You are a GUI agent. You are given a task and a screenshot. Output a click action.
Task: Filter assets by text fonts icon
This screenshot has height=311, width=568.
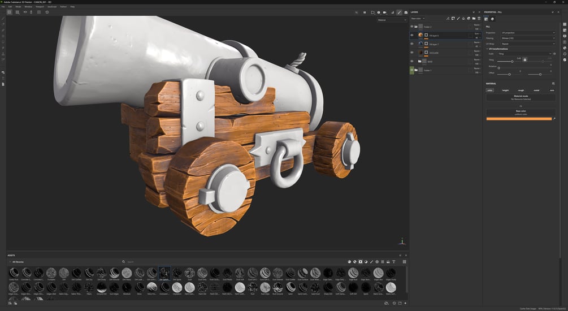click(393, 262)
